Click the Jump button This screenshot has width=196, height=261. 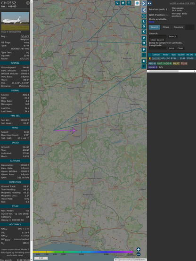171,48
